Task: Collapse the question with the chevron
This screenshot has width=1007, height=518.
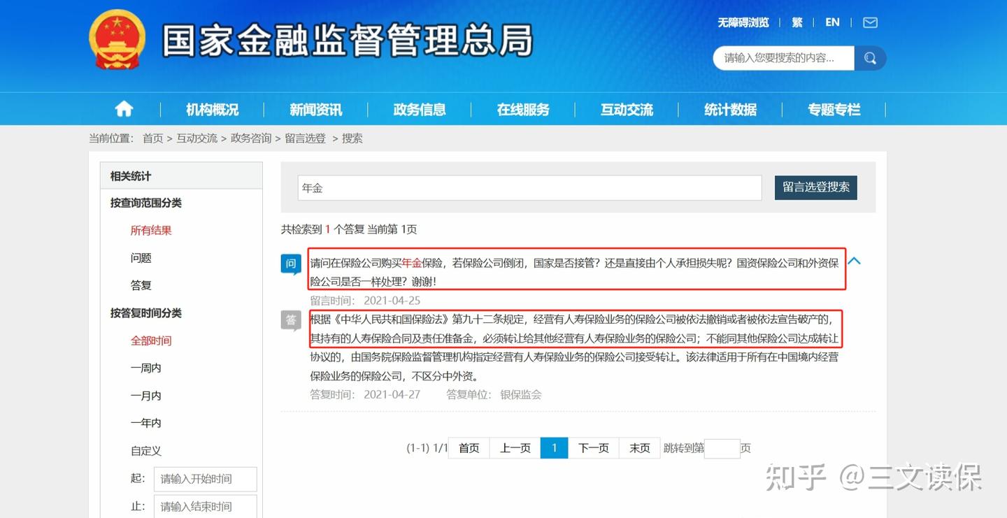Action: (854, 261)
